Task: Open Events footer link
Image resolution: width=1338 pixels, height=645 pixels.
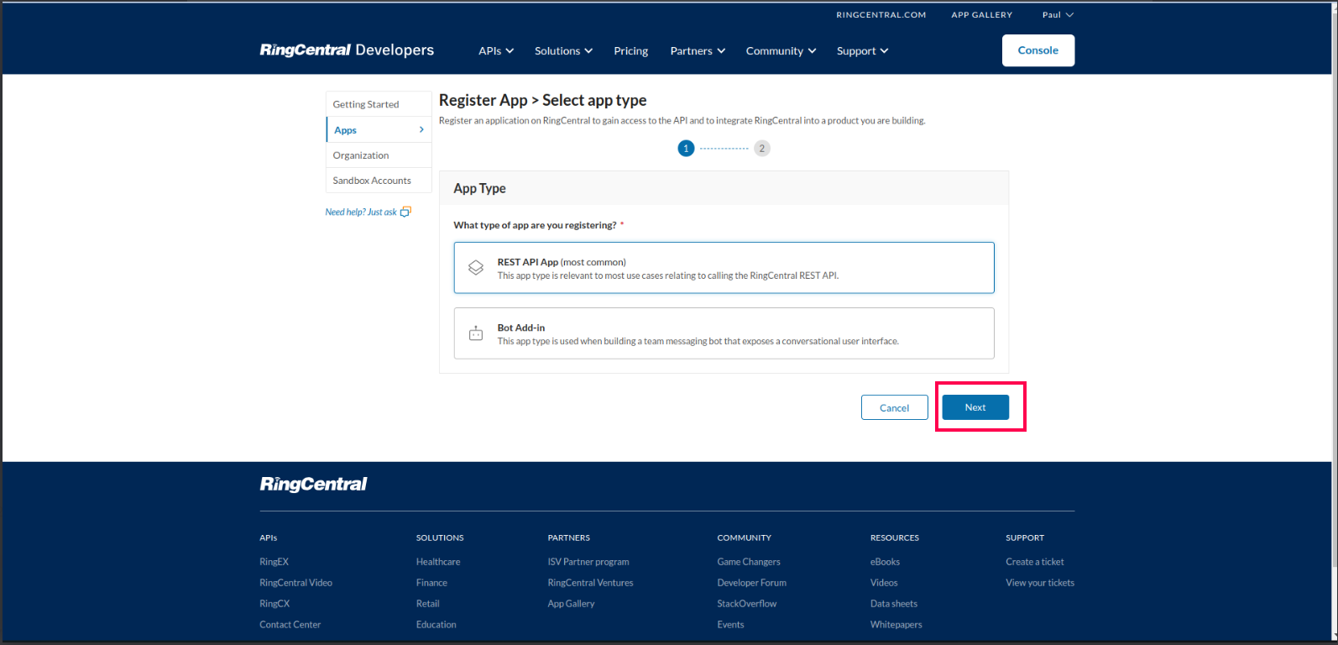Action: point(730,625)
